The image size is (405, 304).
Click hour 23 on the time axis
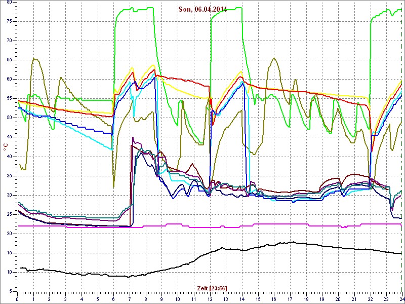coord(386,298)
